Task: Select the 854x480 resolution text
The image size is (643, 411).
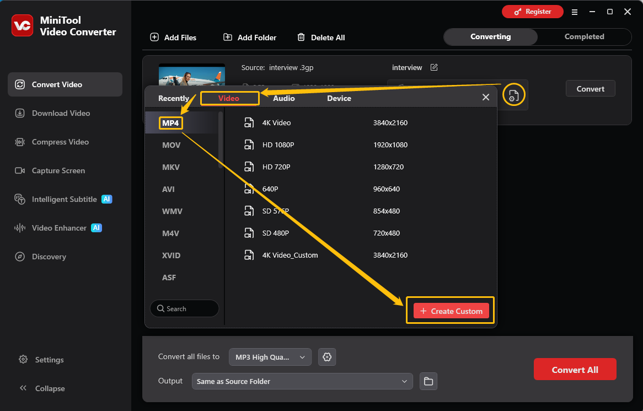Action: [386, 211]
